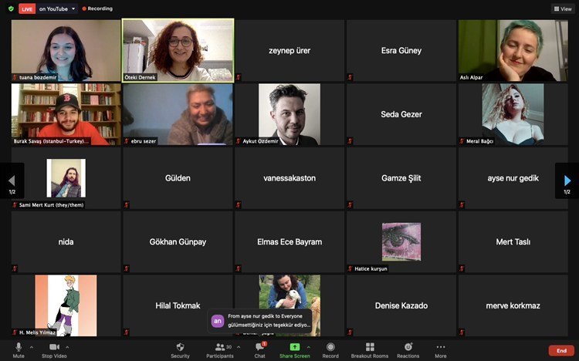Expand video options arrow beside Stop Video
The image size is (579, 361).
(66, 346)
